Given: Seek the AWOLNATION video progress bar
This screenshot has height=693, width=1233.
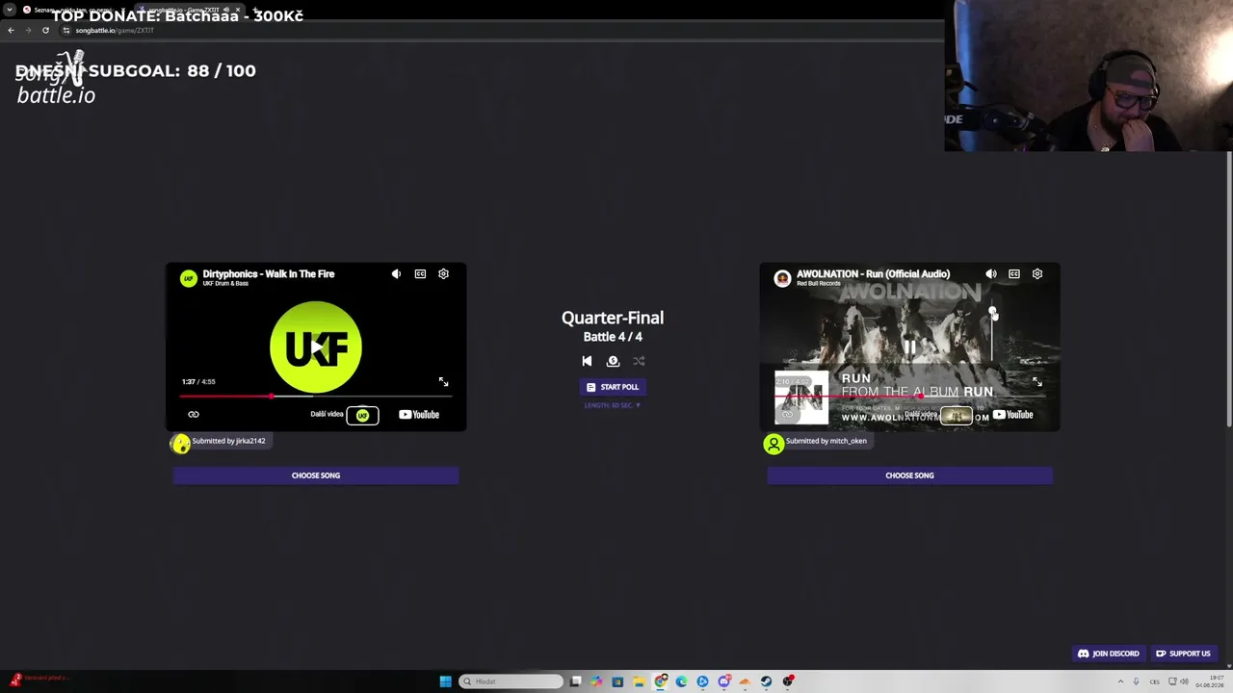Looking at the screenshot, I should click(909, 396).
